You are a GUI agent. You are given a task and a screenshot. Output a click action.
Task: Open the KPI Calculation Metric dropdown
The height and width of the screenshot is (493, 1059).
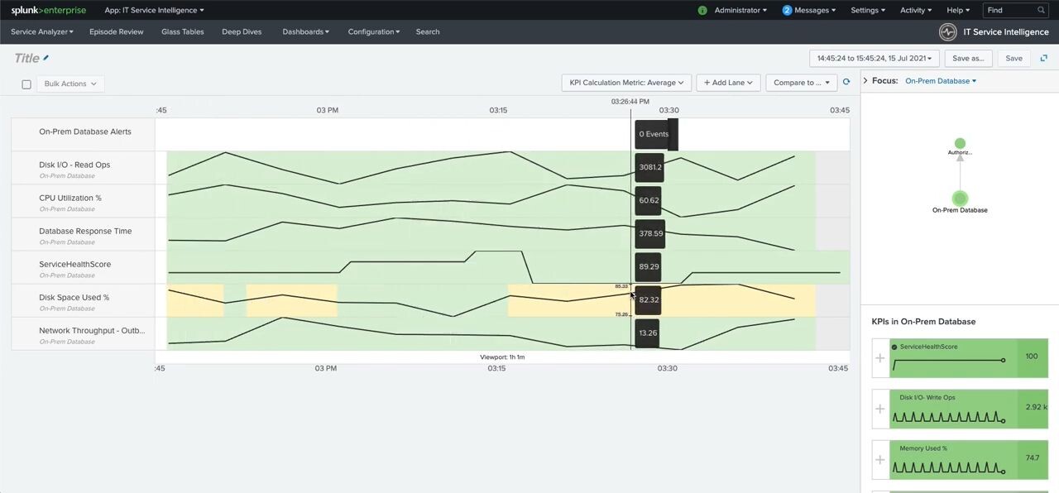click(626, 82)
